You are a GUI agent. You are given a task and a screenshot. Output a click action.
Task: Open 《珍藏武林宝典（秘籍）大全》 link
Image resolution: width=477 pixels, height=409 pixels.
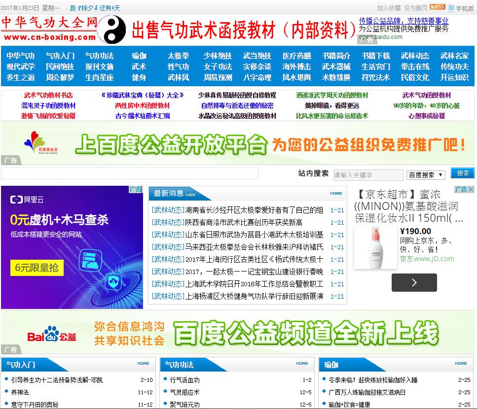[x=143, y=95]
